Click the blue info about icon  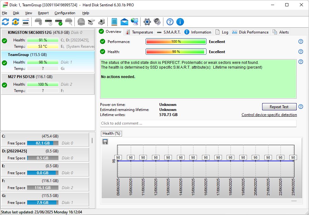(180, 22)
